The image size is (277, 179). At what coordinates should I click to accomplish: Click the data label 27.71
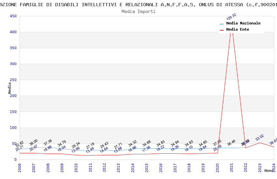[x=118, y=146]
